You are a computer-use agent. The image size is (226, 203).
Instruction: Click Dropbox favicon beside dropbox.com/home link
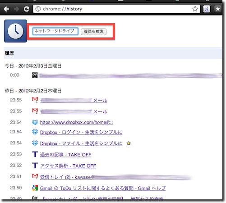[35, 122]
